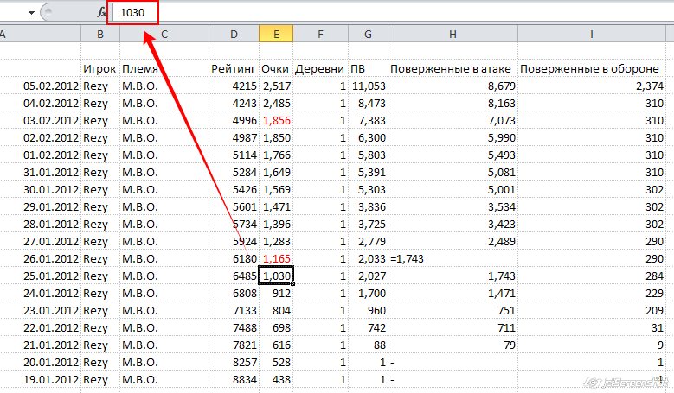Select defense cell 229
This screenshot has height=393, width=674.
click(x=592, y=293)
